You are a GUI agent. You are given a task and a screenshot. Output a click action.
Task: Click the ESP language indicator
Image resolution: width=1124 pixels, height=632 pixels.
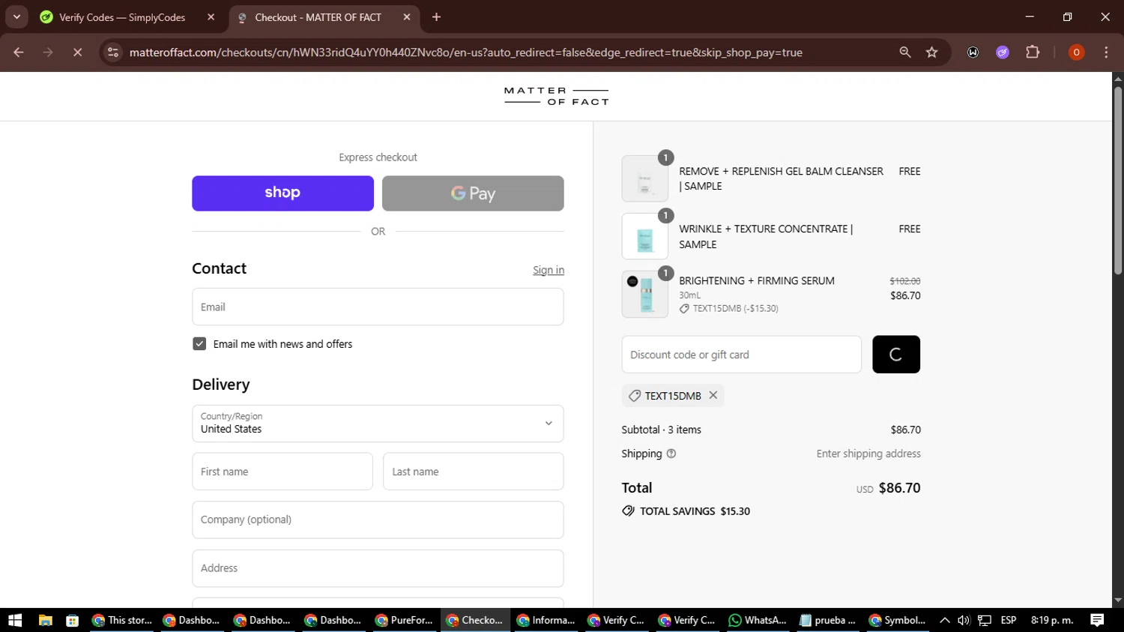1009,620
